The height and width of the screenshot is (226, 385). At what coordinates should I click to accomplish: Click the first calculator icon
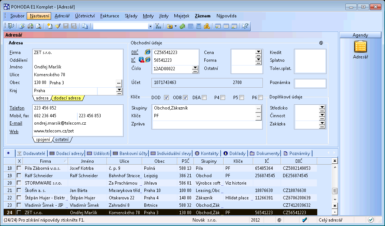[191, 26]
